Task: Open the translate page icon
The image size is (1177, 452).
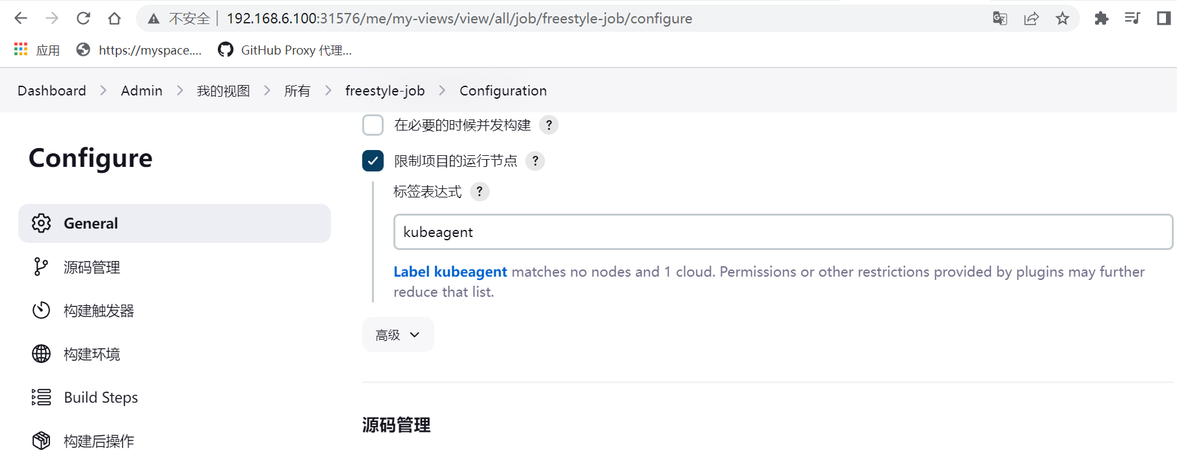Action: [1000, 18]
